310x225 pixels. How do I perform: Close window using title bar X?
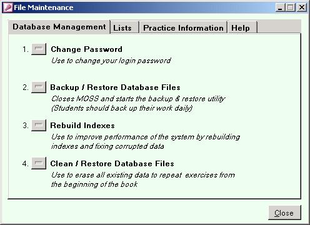[x=302, y=7]
